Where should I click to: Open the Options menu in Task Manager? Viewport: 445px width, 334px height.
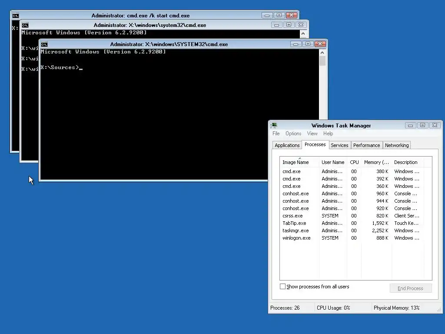point(293,134)
